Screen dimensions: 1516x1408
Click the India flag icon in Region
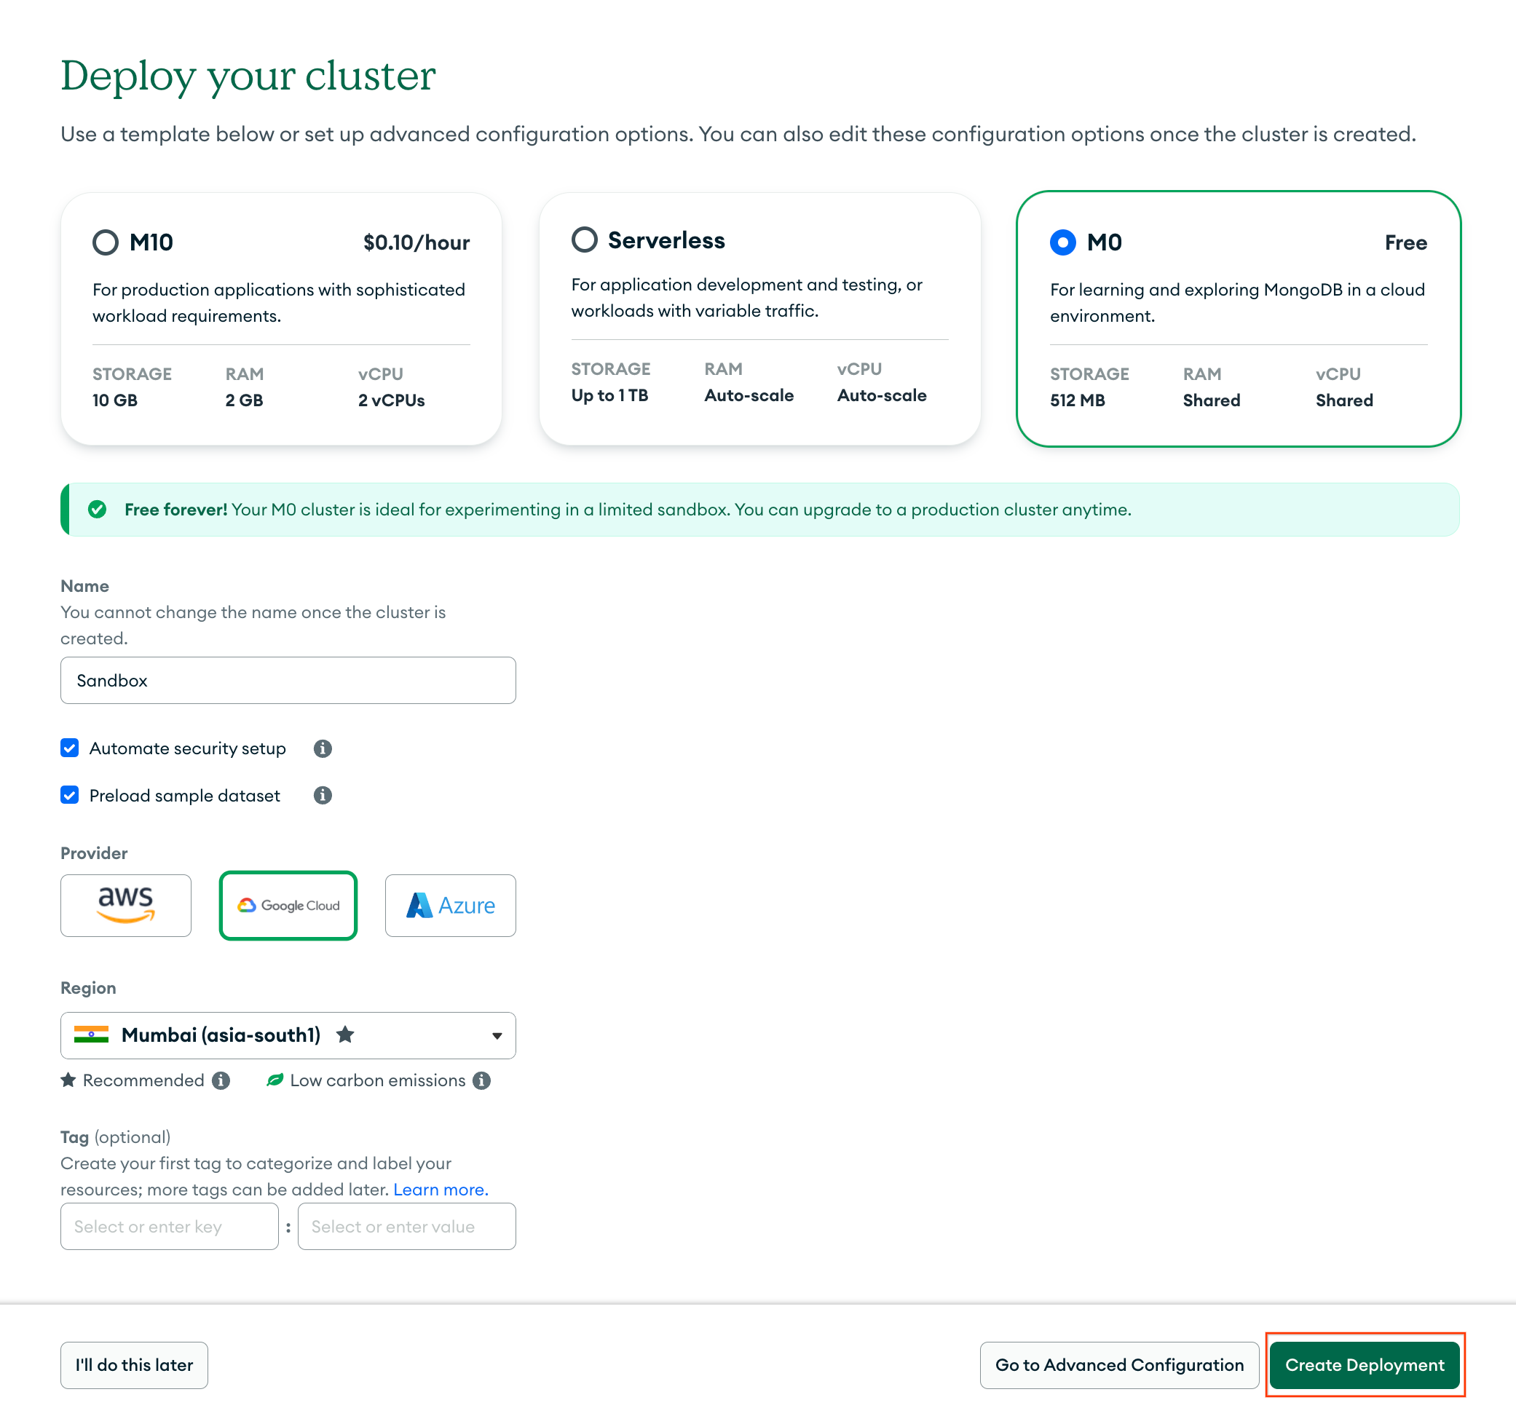(91, 1035)
